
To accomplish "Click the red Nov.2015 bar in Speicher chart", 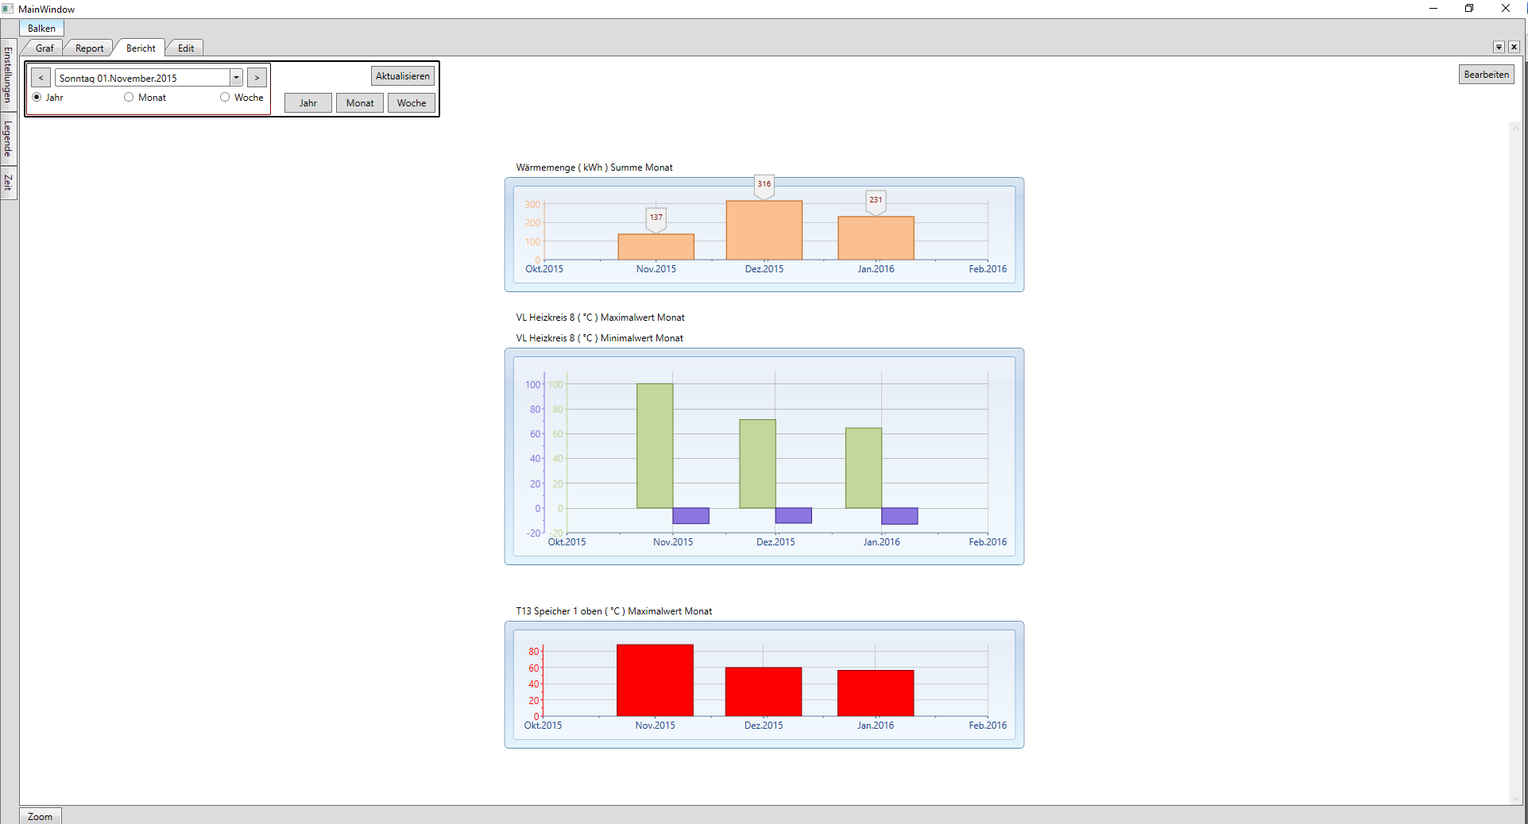I will pos(655,680).
